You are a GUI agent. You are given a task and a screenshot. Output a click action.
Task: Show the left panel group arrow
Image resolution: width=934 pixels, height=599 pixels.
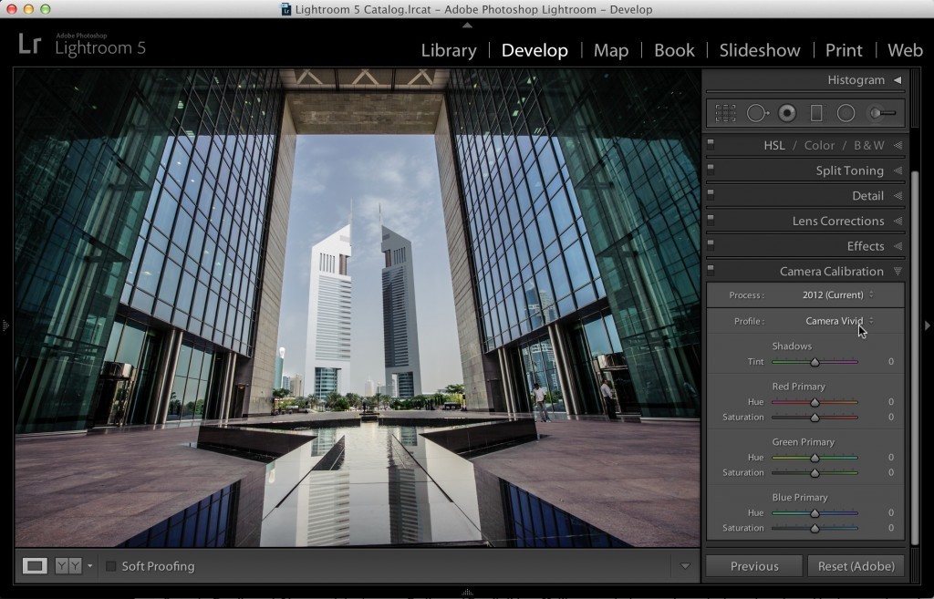click(x=5, y=325)
